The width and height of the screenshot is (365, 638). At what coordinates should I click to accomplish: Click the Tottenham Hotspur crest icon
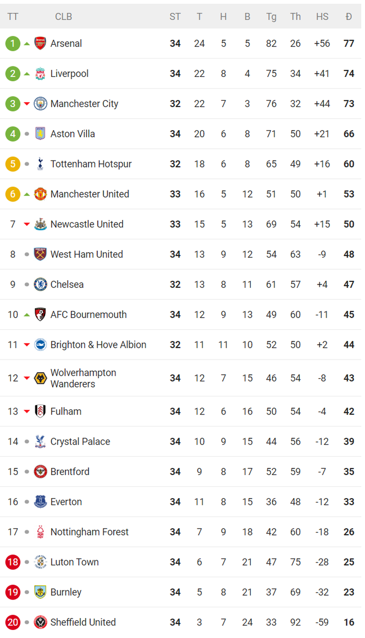click(x=40, y=164)
